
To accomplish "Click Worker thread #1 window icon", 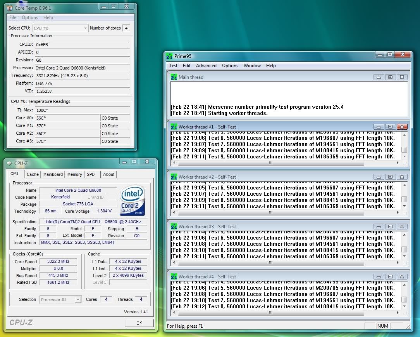I will point(174,127).
